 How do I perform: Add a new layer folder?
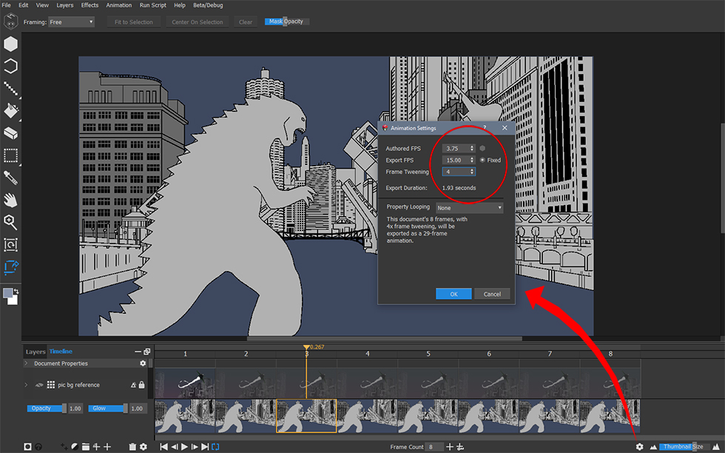pos(86,446)
